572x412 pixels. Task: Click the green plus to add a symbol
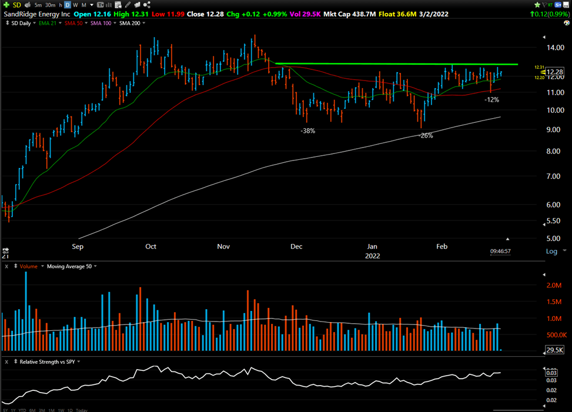(x=7, y=5)
